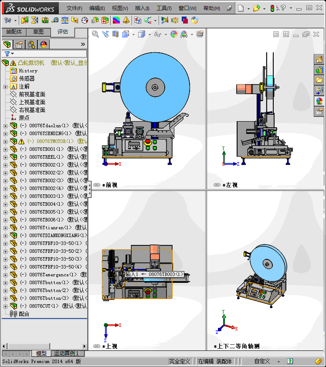Open the Section Properties tool

click(75, 20)
